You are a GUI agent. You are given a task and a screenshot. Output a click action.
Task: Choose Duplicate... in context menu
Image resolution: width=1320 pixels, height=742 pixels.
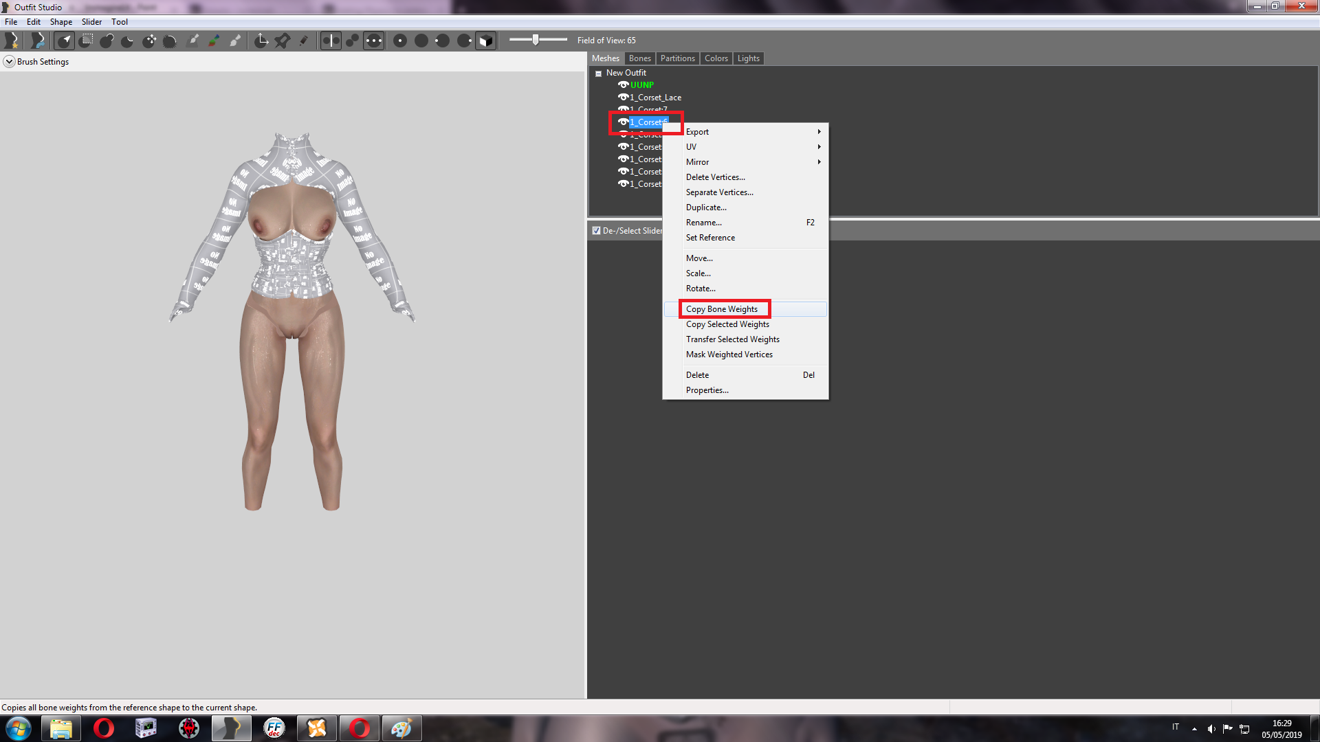[745, 207]
